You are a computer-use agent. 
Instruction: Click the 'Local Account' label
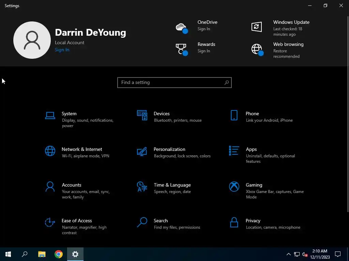click(x=70, y=42)
